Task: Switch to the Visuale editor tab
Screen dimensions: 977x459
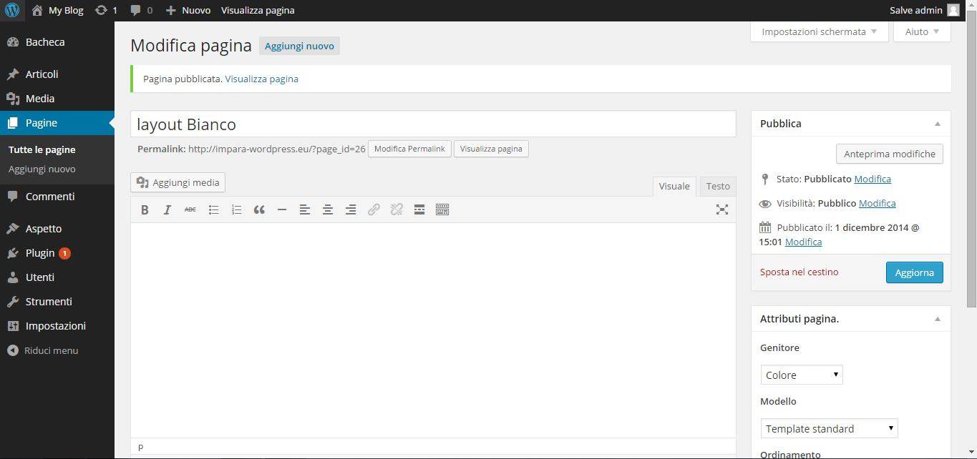Action: 674,186
